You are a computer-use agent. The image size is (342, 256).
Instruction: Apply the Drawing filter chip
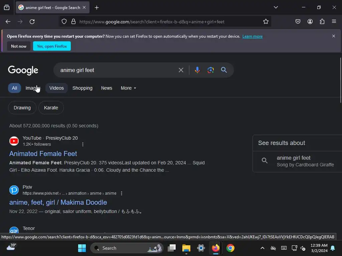coord(22,108)
